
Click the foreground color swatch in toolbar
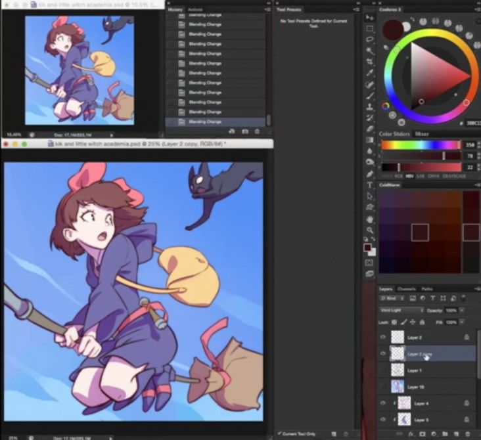367,248
